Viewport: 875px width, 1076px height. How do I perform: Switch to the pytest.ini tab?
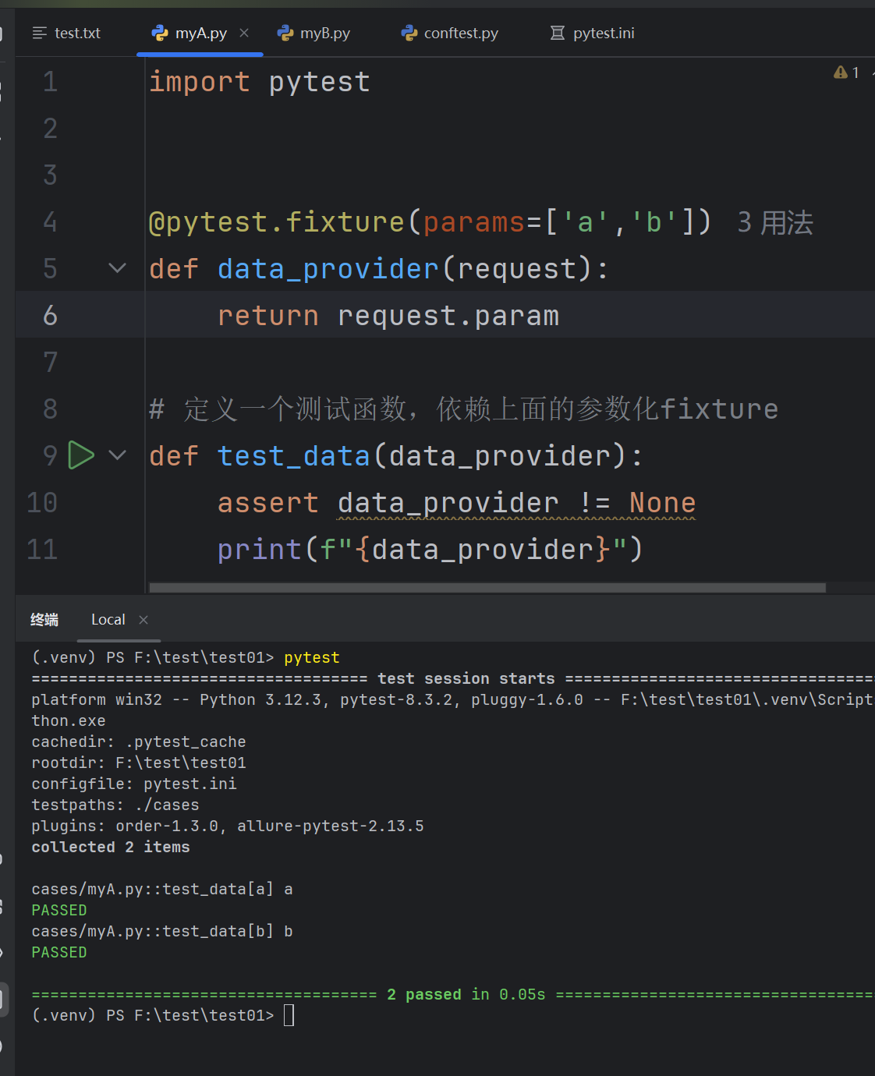click(593, 33)
